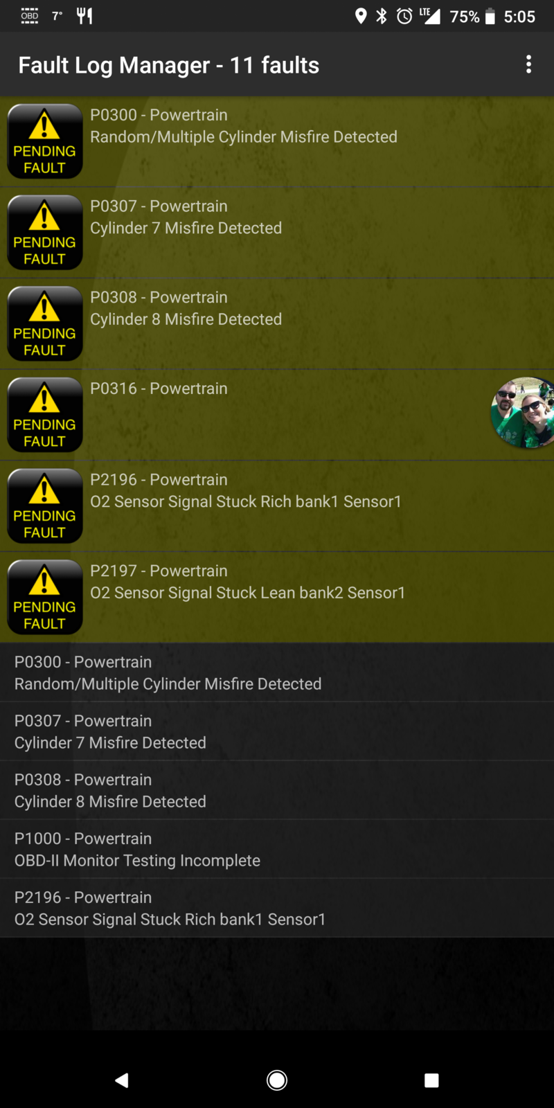This screenshot has height=1108, width=554.
Task: Tap the recent apps square button
Action: coord(431,1080)
